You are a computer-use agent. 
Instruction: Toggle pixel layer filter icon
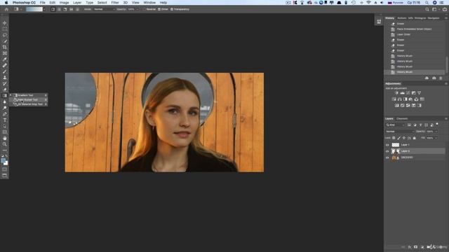409,125
